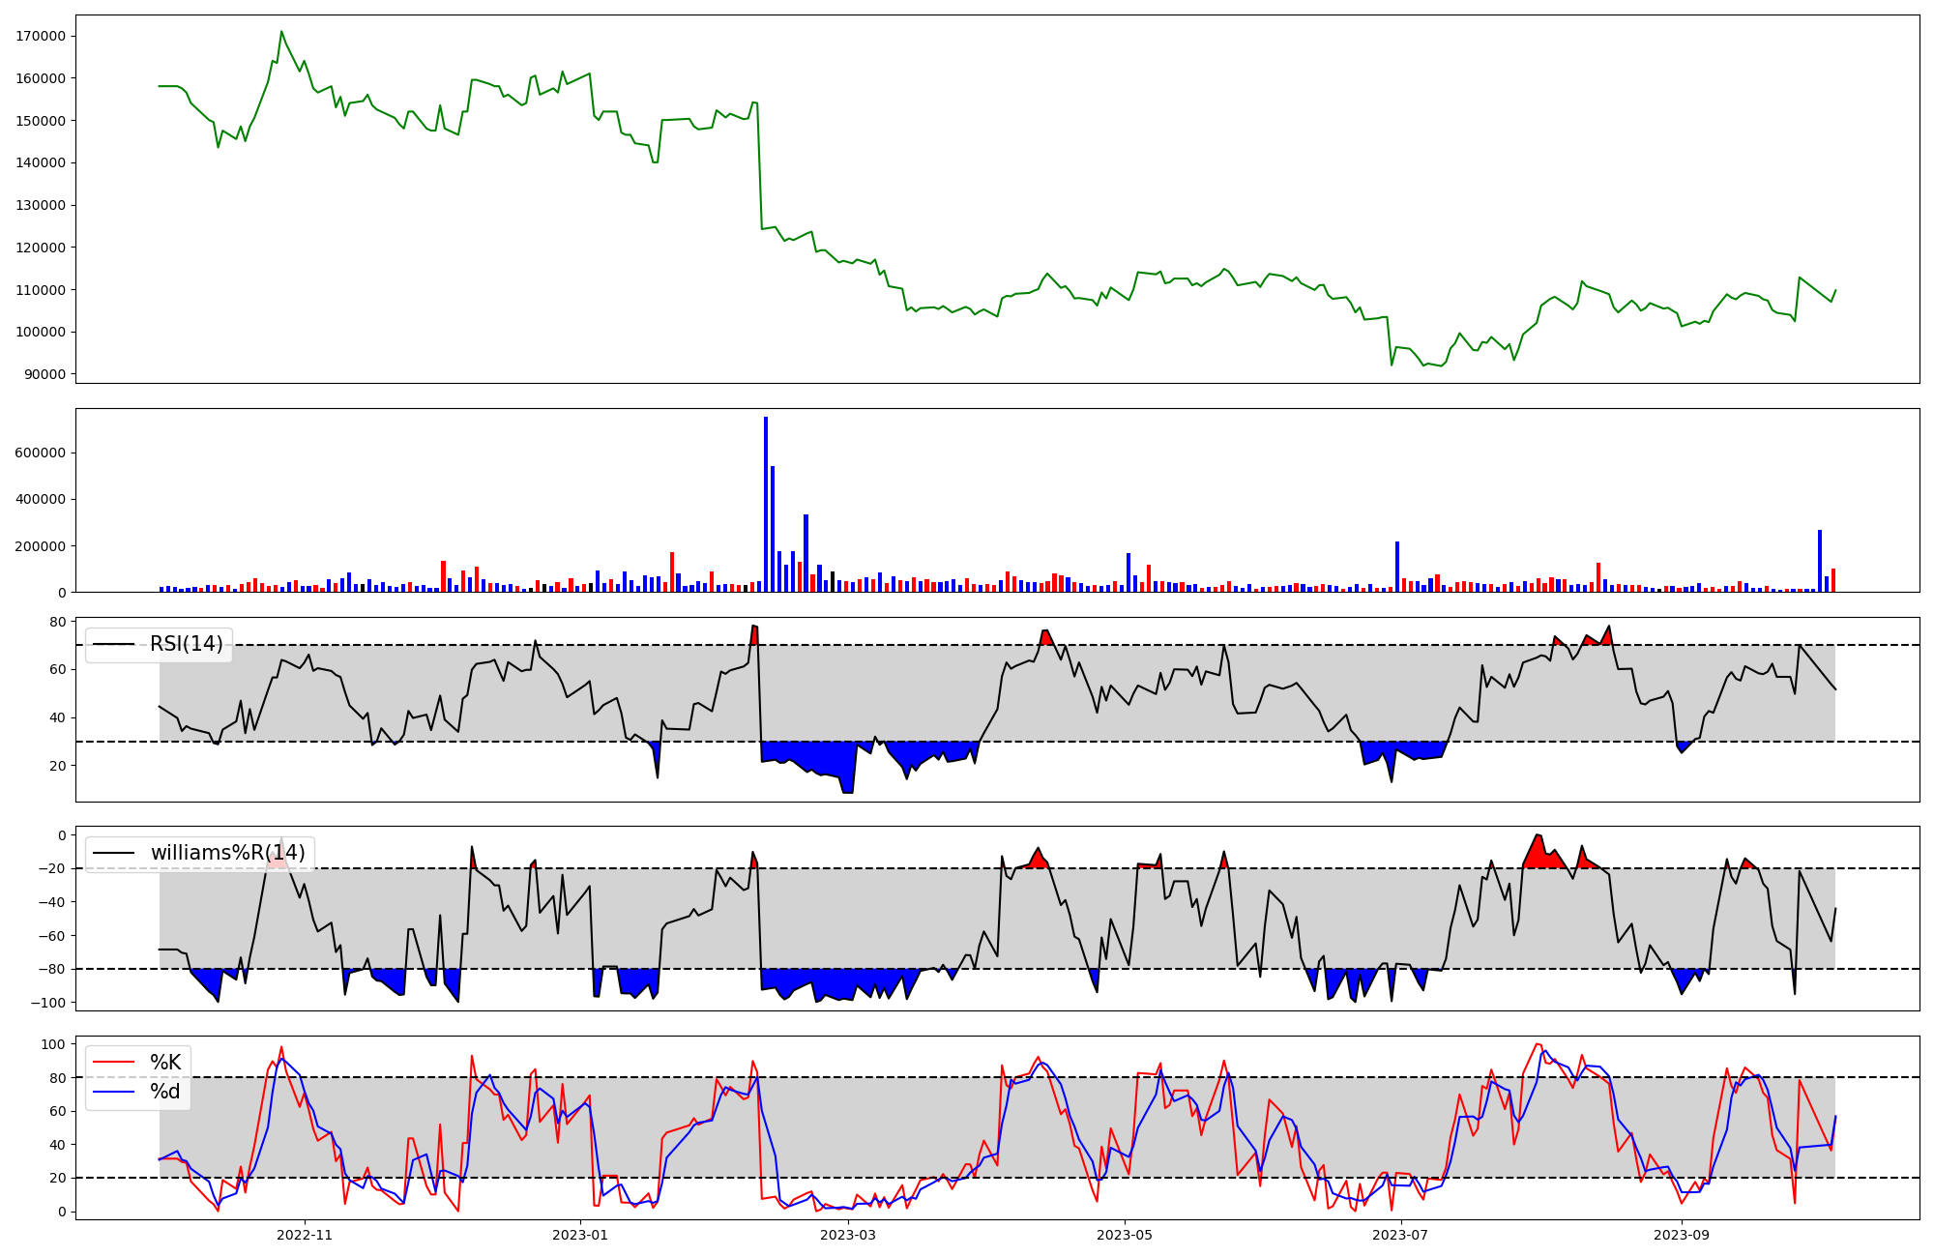Select the 2023-03 date axis label
Viewport: 1934px width, 1257px height.
point(848,1235)
